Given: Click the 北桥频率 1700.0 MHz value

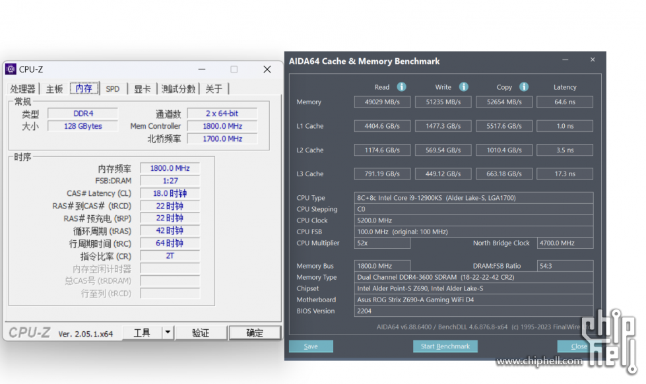Looking at the screenshot, I should click(x=222, y=139).
